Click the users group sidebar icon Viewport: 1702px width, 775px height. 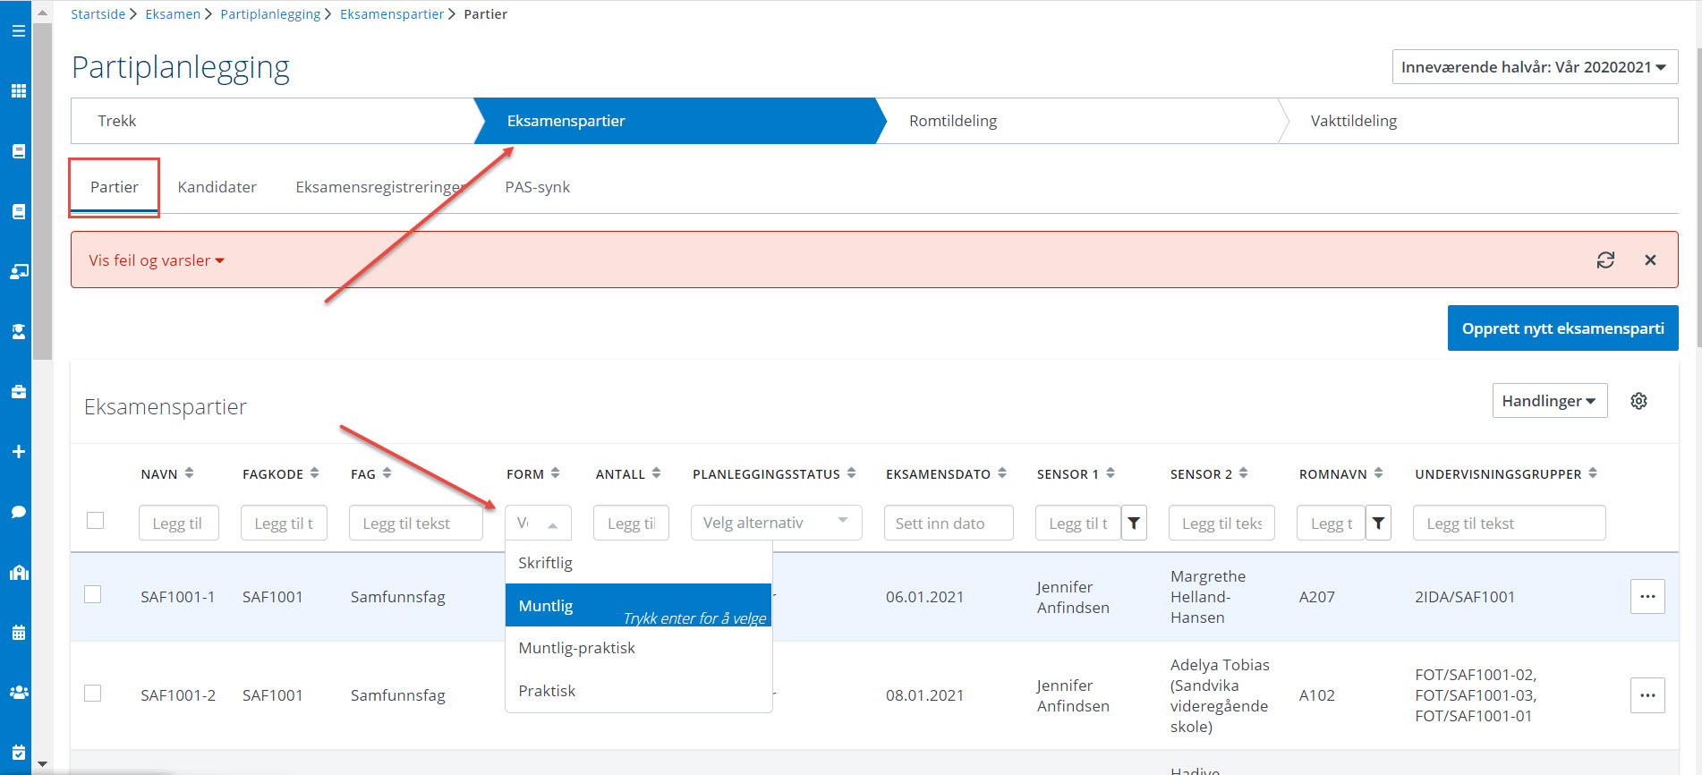[x=18, y=693]
